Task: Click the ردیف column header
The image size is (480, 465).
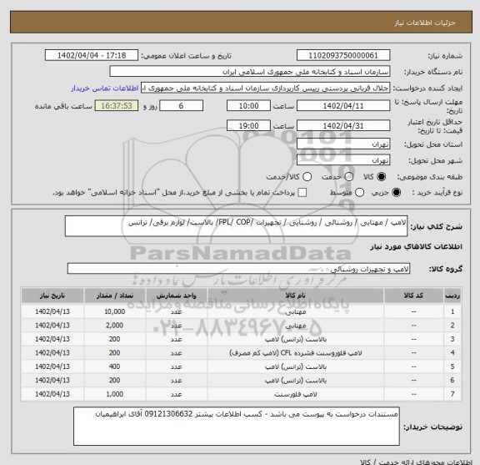Action: click(x=452, y=296)
